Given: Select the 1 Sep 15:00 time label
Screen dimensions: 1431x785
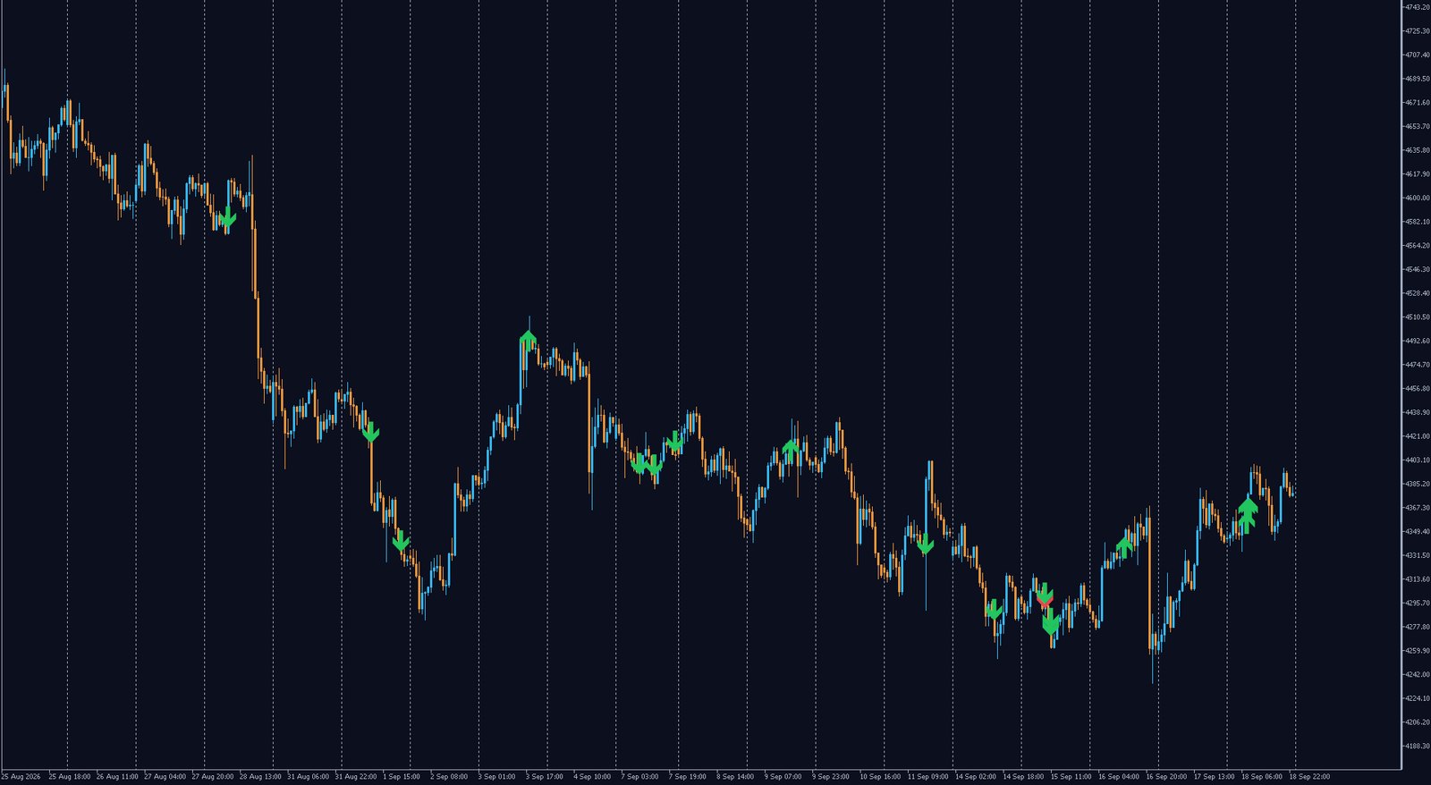Looking at the screenshot, I should coord(402,777).
